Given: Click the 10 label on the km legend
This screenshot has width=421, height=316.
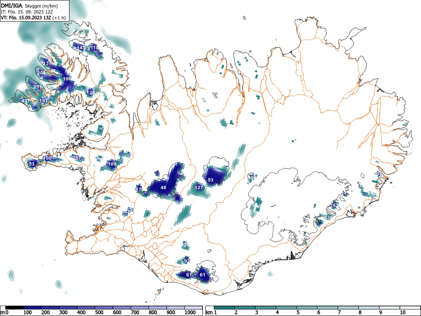Looking at the screenshot, I should pyautogui.click(x=402, y=312).
